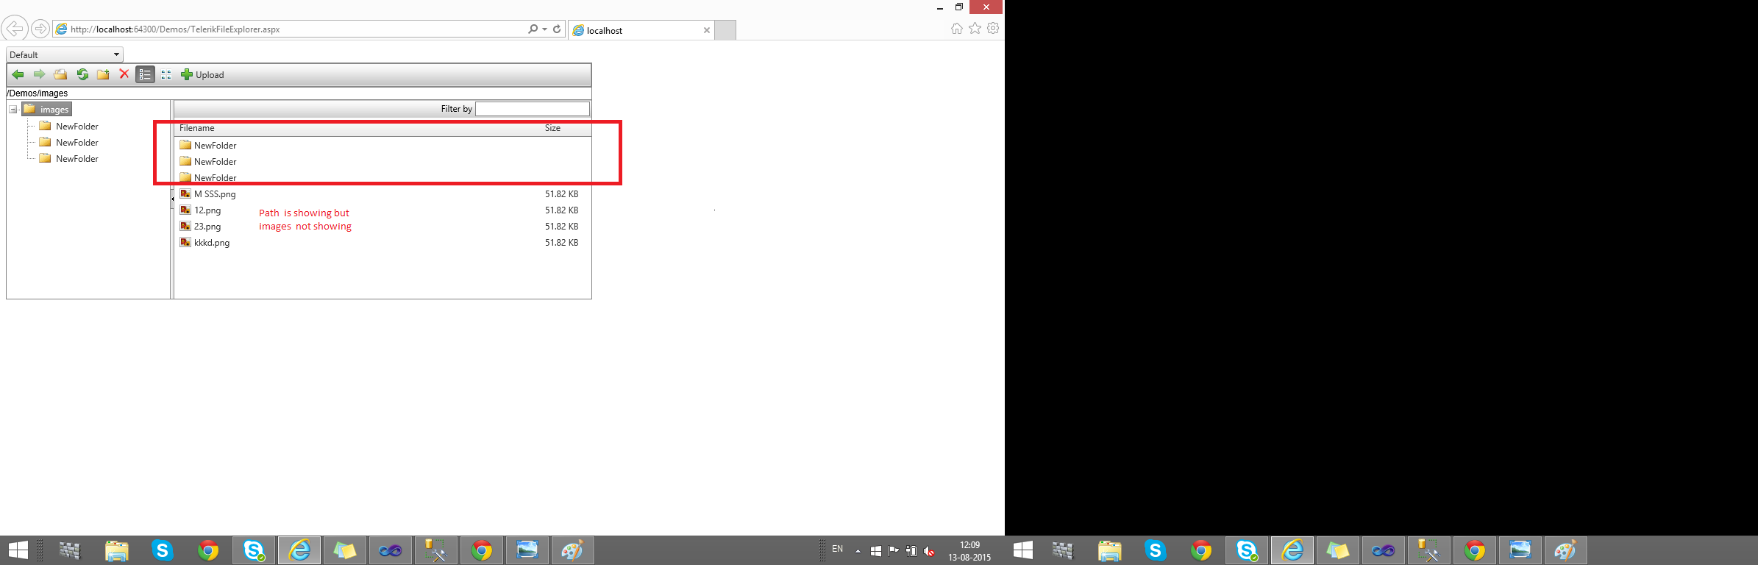Click the image icon beside kkkd.png

(185, 242)
